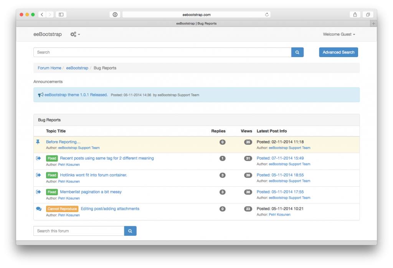Click Safari's forward arrow button

pyautogui.click(x=50, y=15)
